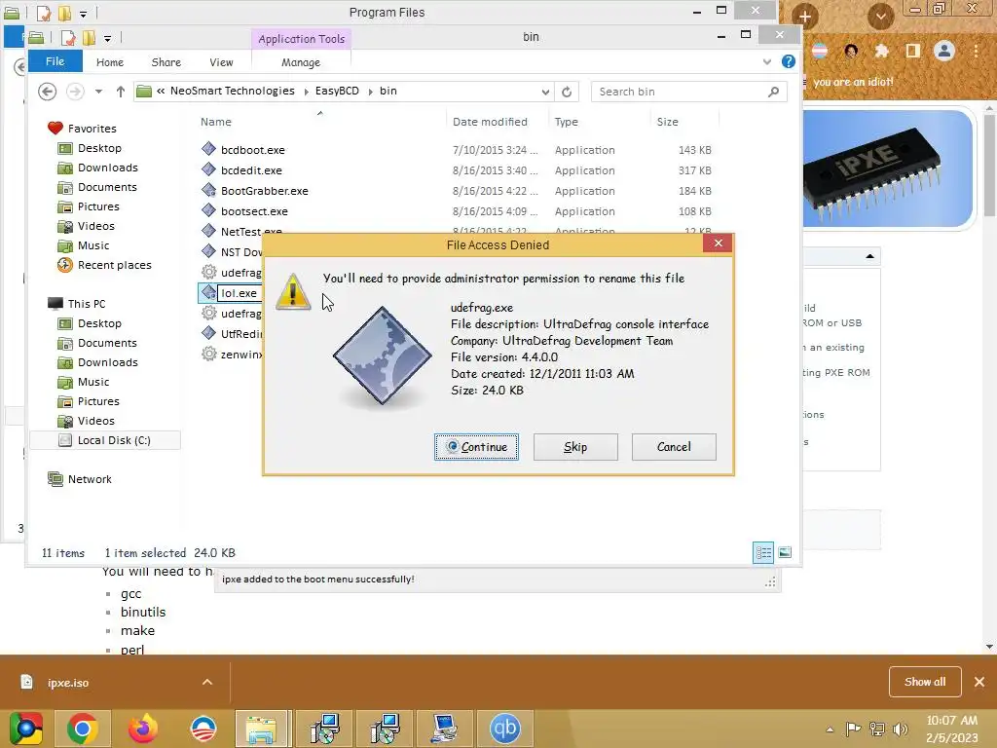
Task: Open the File ribbon menu
Action: (x=55, y=61)
